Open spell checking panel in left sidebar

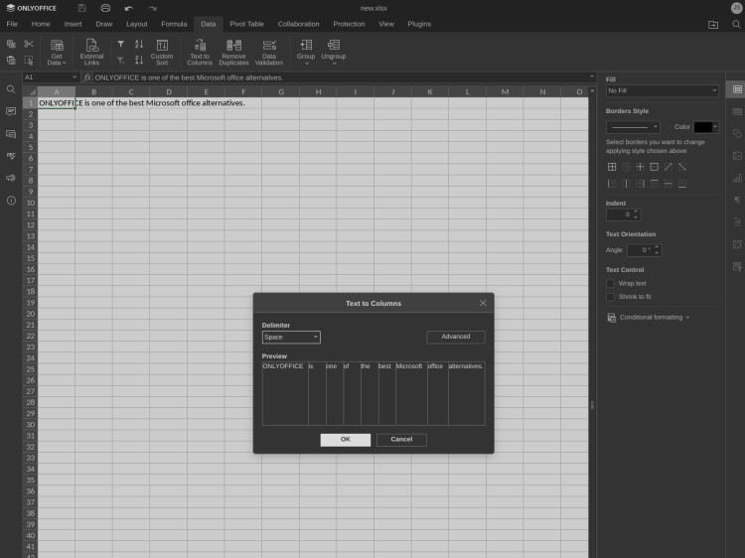pos(11,156)
